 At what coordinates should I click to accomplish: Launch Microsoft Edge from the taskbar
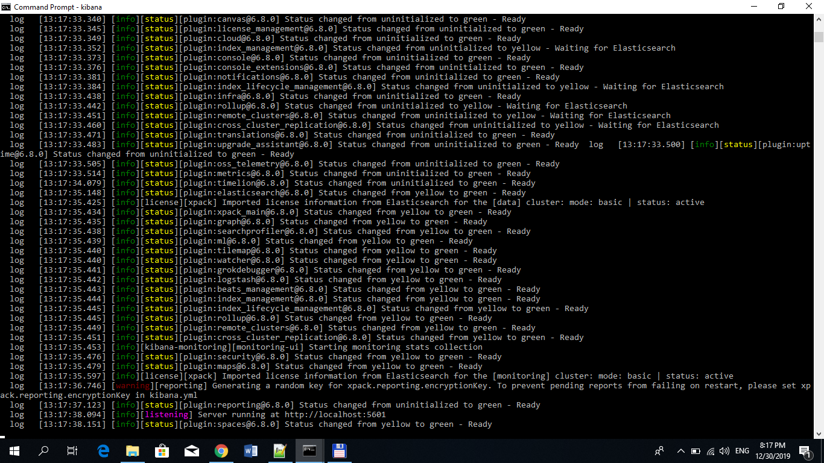pyautogui.click(x=103, y=450)
